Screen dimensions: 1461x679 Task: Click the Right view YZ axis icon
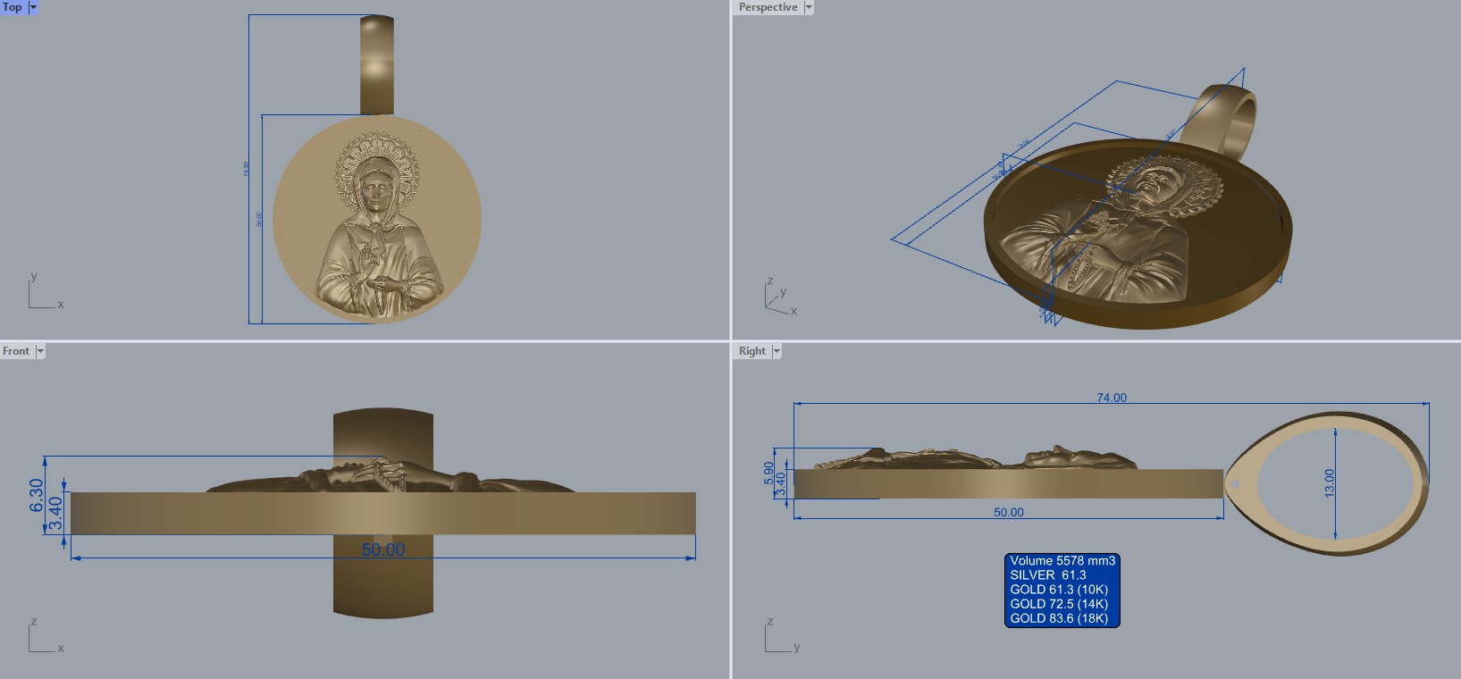pyautogui.click(x=782, y=635)
